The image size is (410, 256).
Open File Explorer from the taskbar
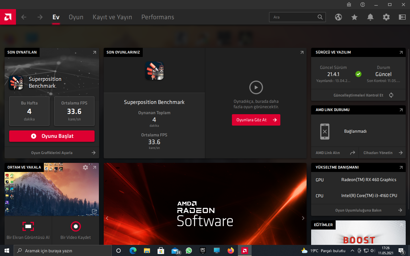tap(147, 251)
